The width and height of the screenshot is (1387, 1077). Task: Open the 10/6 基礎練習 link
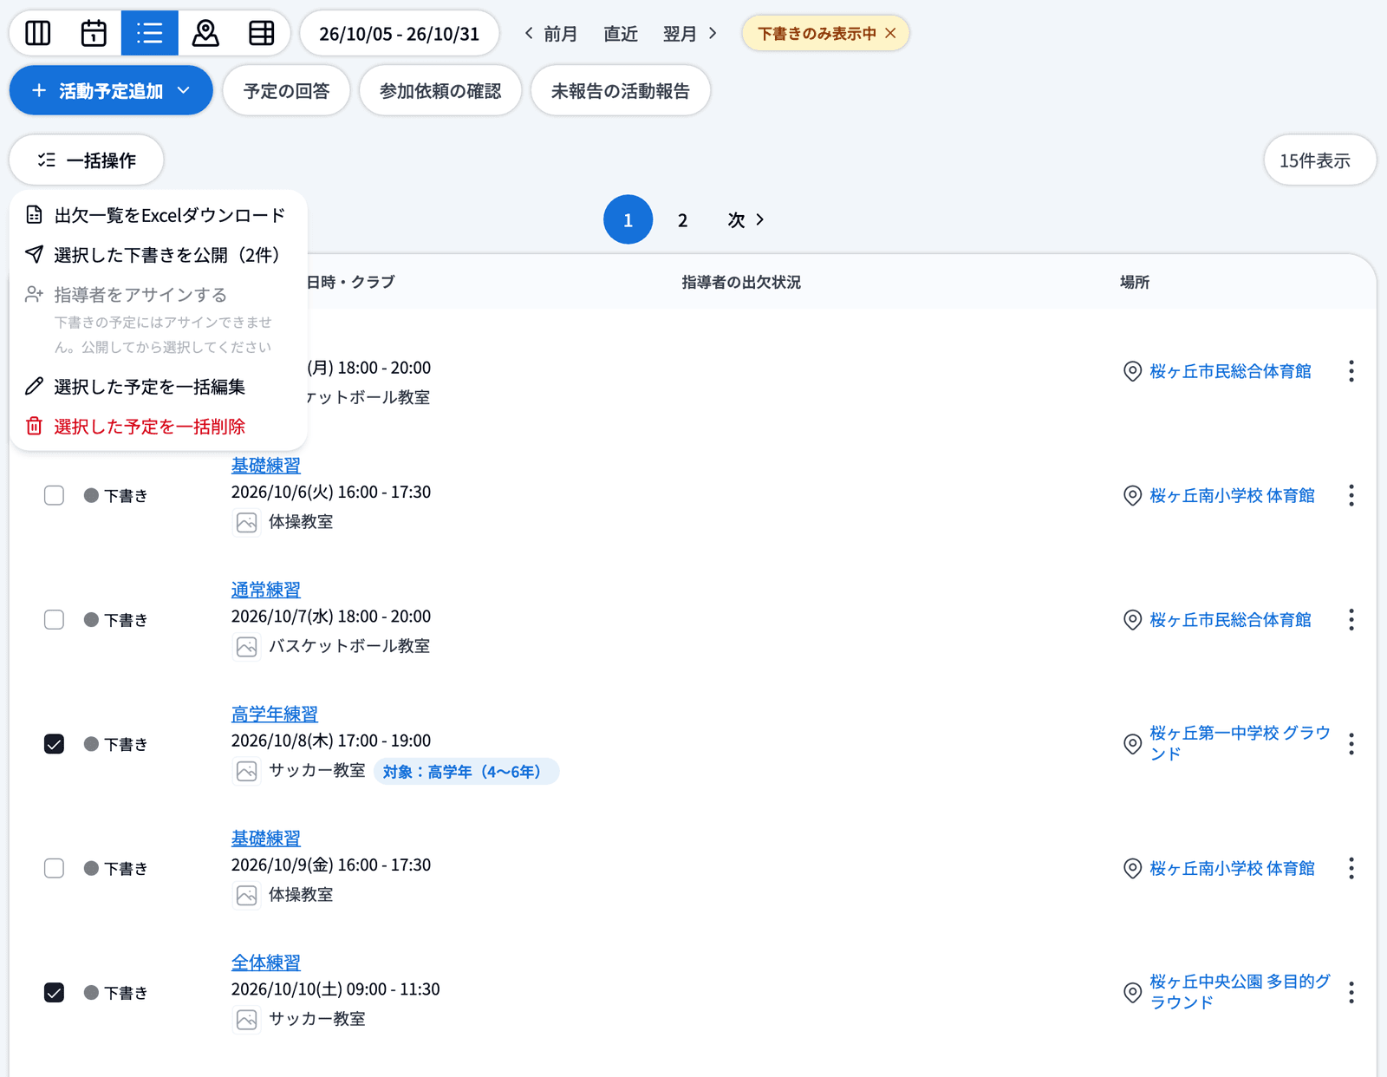(266, 466)
